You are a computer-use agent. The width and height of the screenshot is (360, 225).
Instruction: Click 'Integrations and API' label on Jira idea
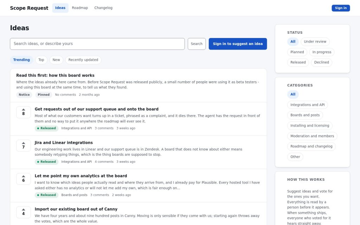click(76, 162)
